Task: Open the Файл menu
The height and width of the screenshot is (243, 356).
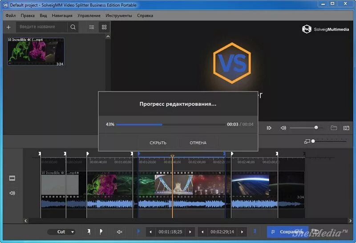Action: point(10,16)
